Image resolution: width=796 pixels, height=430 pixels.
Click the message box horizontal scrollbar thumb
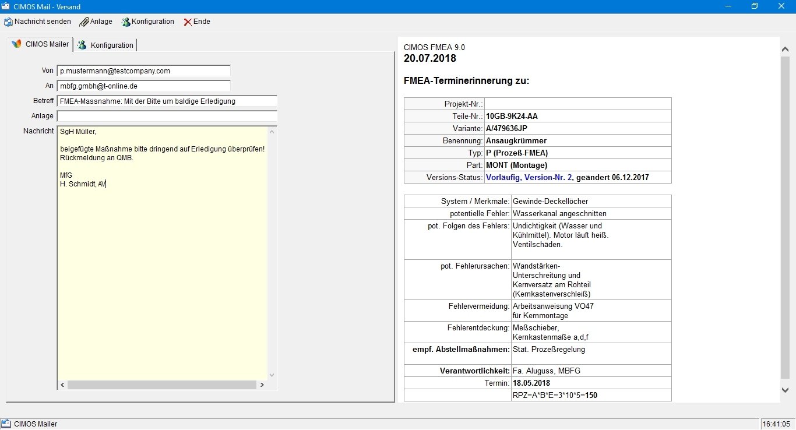(x=161, y=385)
